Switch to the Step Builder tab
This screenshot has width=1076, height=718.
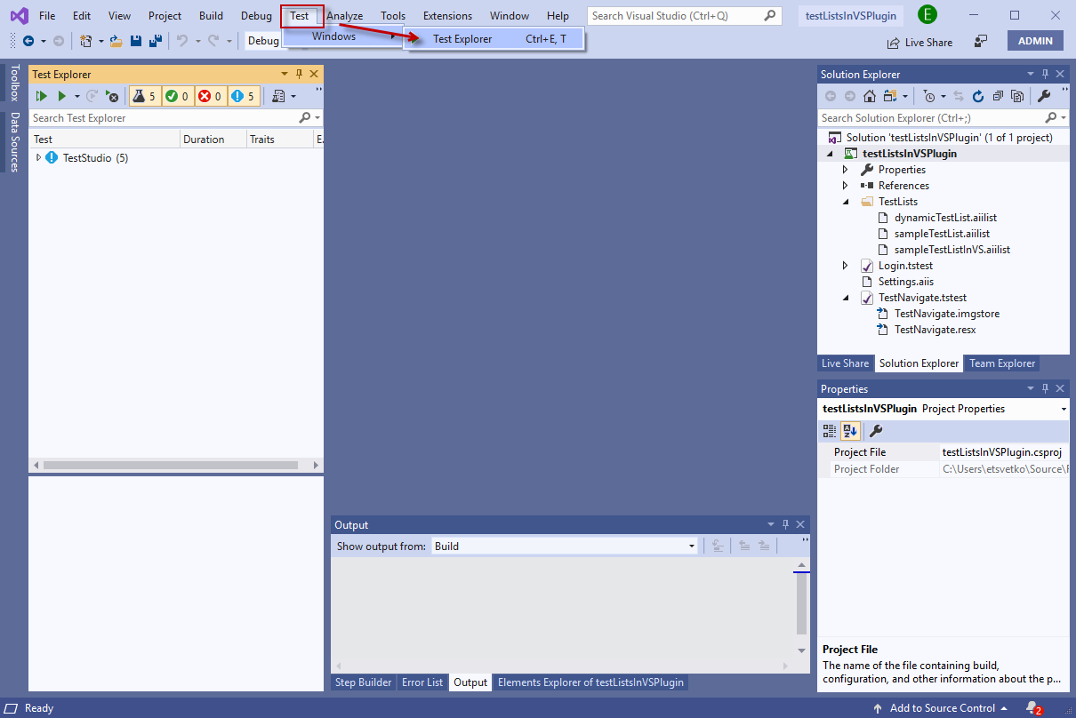[363, 682]
